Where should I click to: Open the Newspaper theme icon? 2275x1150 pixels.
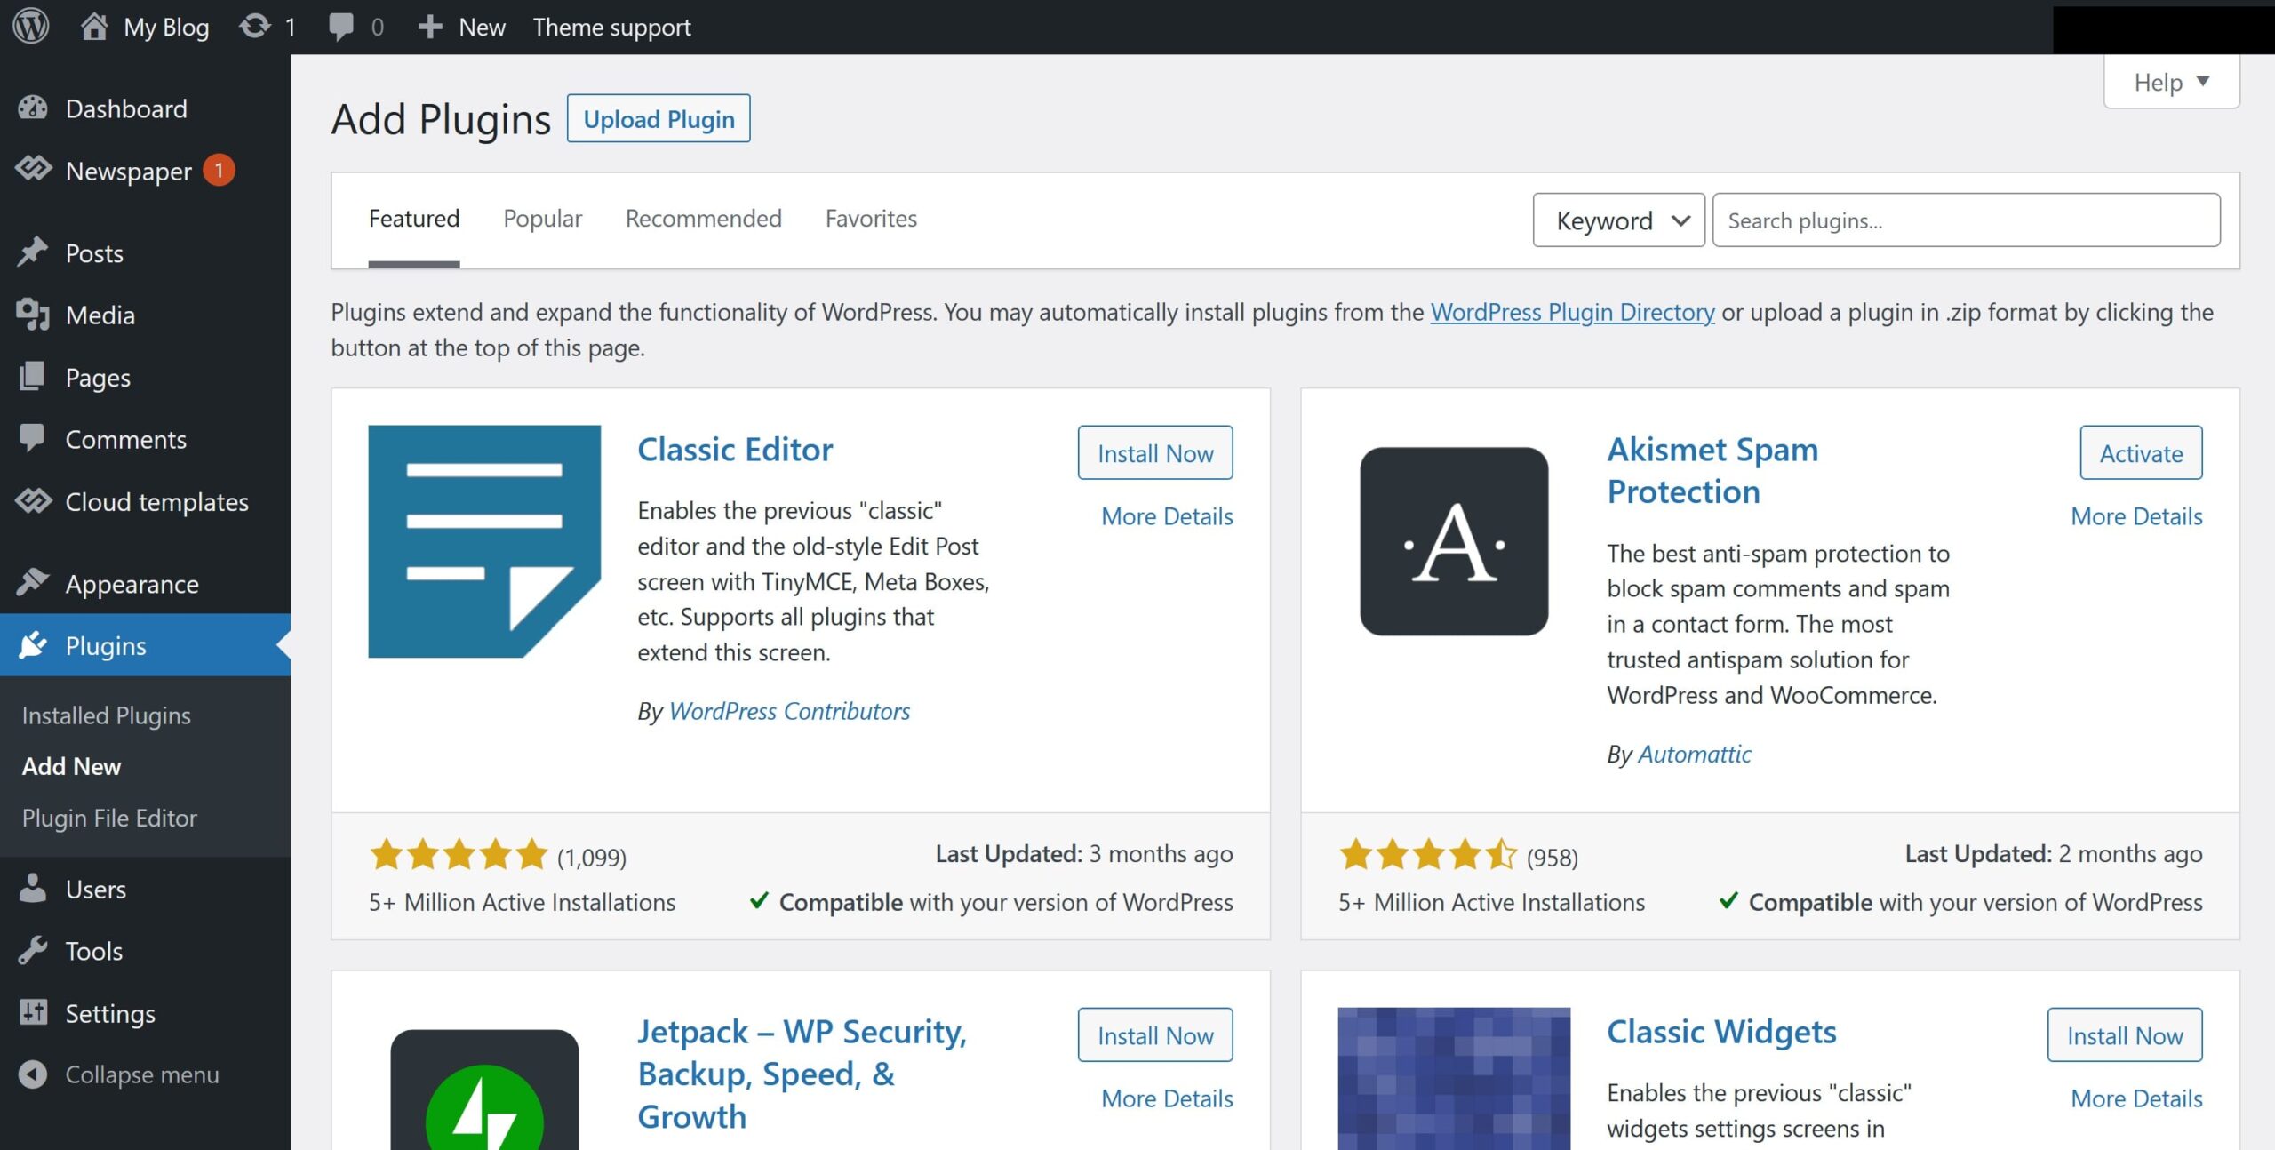tap(33, 170)
